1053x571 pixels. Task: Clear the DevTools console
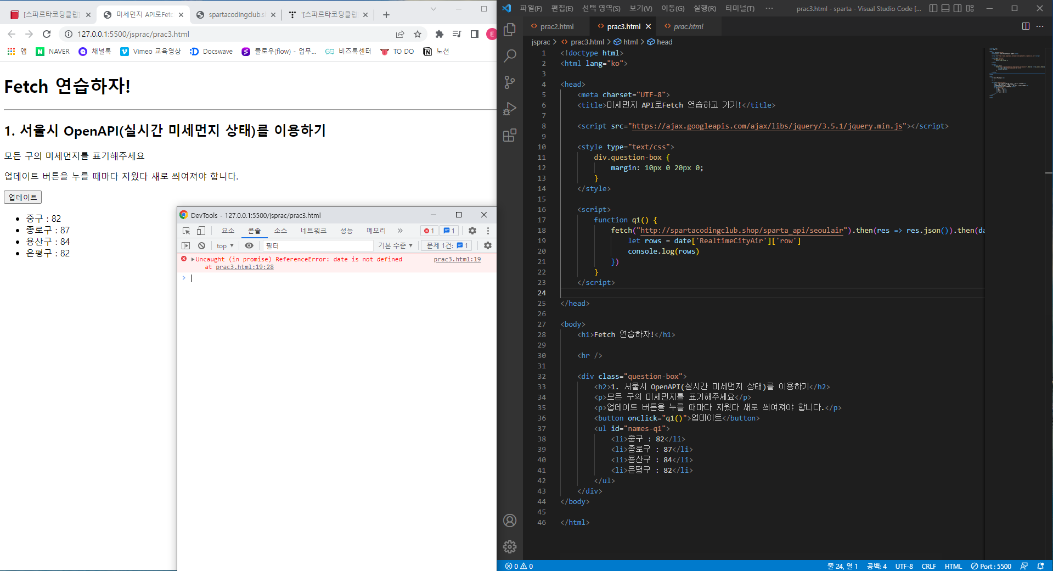(x=201, y=245)
